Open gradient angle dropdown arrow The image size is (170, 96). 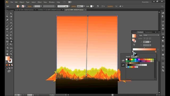pyautogui.click(x=150, y=42)
